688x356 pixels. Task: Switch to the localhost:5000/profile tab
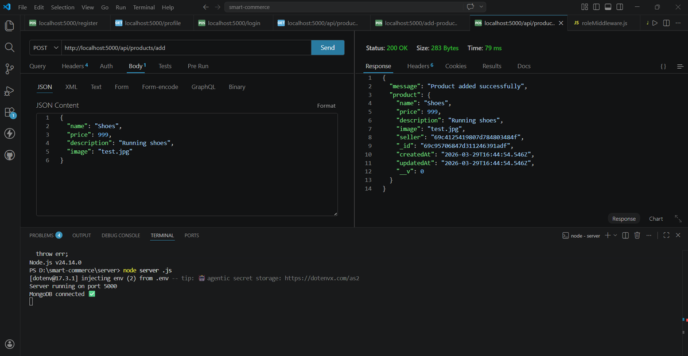point(152,23)
